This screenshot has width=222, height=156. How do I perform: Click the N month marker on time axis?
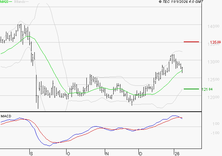coord(107,154)
